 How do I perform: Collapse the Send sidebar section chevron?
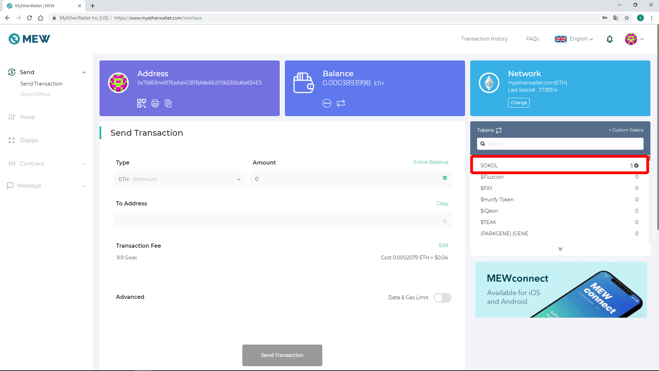[x=84, y=72]
